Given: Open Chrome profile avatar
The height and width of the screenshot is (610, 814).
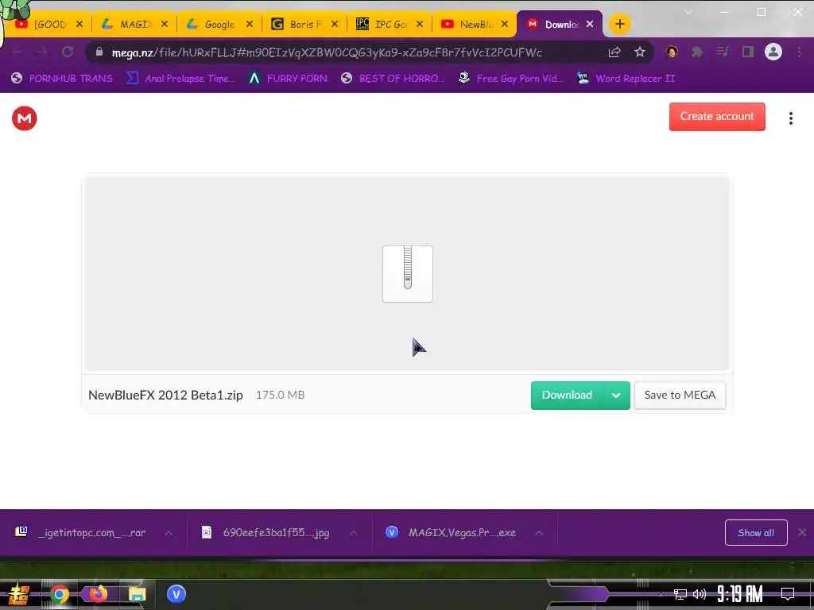Looking at the screenshot, I should click(773, 52).
